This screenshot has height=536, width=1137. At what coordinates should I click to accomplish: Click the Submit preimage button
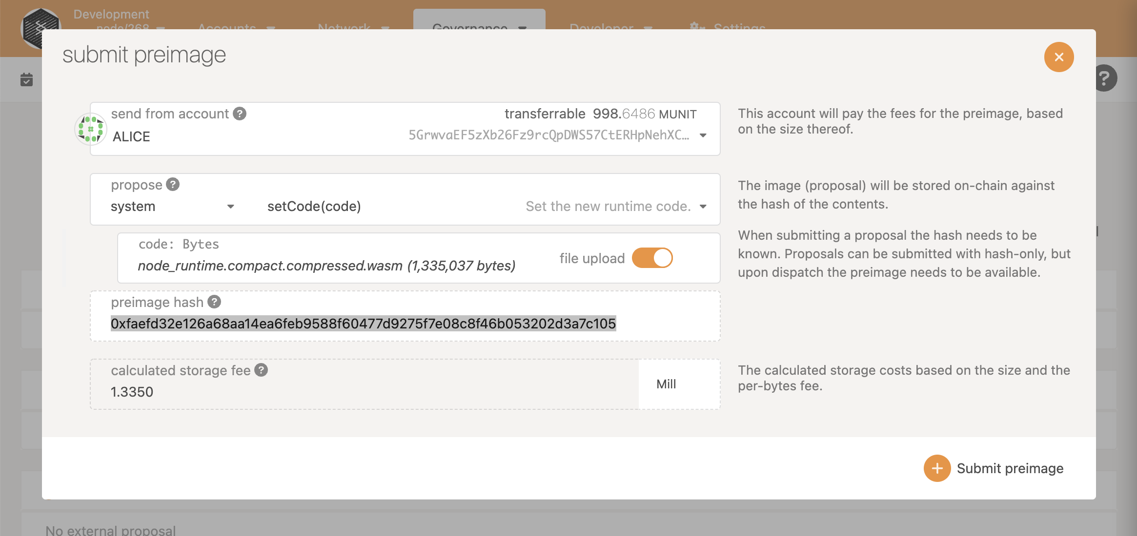994,468
